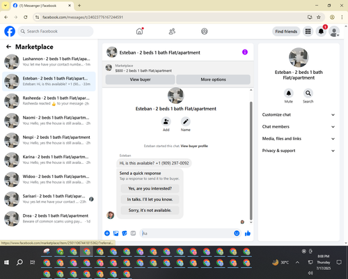Open Chrome three-dot menu
The image size is (348, 279).
point(342,17)
